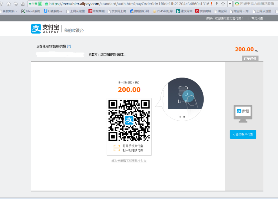The height and width of the screenshot is (199, 278).
Task: Open the U装系统-u bookmark
Action: [x=53, y=11]
